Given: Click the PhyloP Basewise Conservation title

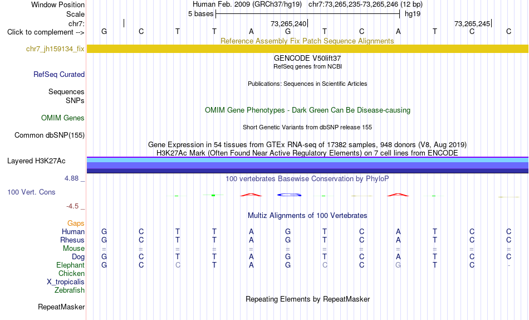Looking at the screenshot, I should pos(307,179).
